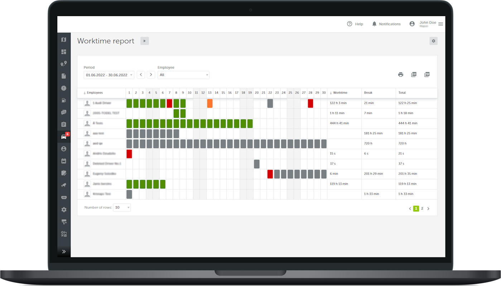This screenshot has width=501, height=286.
Task: Open report settings gear at top right
Action: (433, 41)
